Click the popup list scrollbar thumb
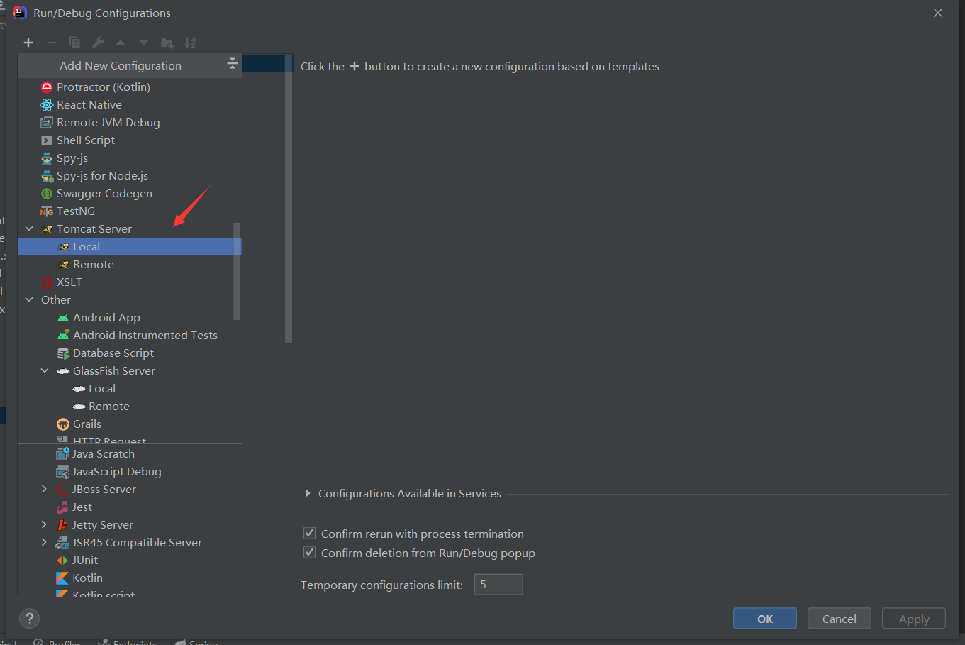This screenshot has height=645, width=965. (x=237, y=271)
